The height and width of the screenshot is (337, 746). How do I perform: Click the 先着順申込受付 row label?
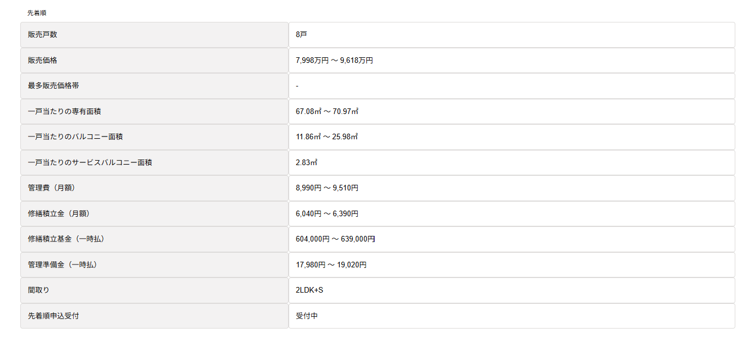[154, 316]
